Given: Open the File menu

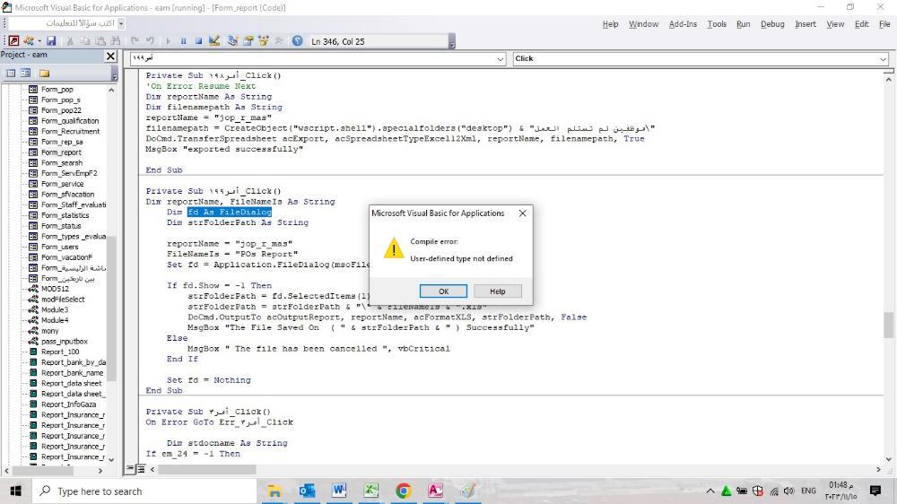Looking at the screenshot, I should (x=884, y=24).
